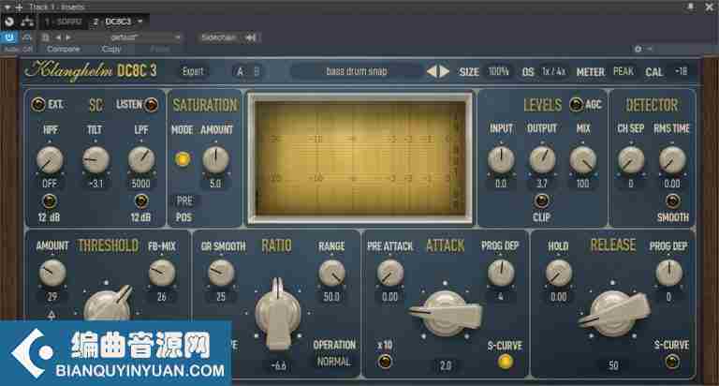Click the circular icon left of the routing icon
The image size is (719, 386).
click(8, 22)
